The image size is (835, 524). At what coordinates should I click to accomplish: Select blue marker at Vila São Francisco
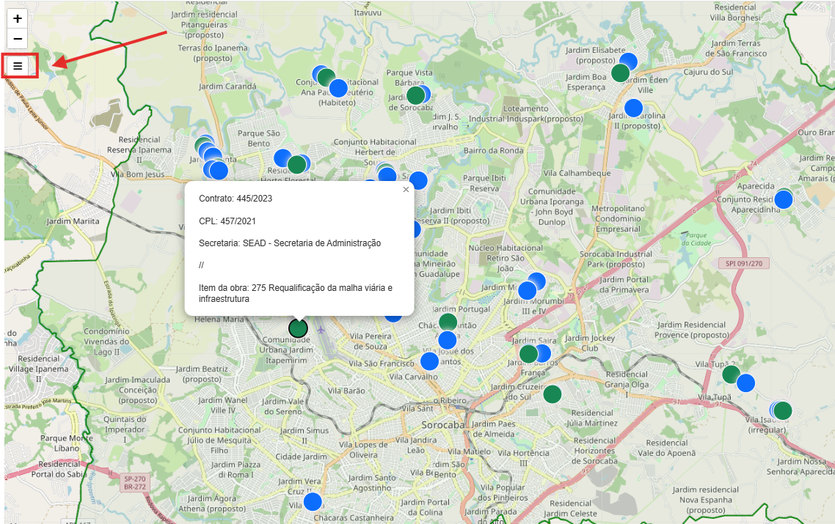tap(429, 361)
